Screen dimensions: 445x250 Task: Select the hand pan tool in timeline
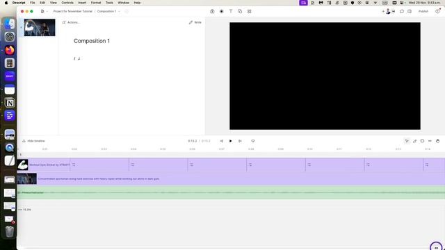(437, 141)
